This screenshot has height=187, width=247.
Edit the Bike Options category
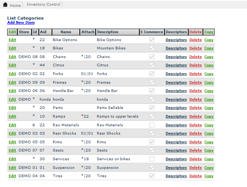pyautogui.click(x=12, y=40)
